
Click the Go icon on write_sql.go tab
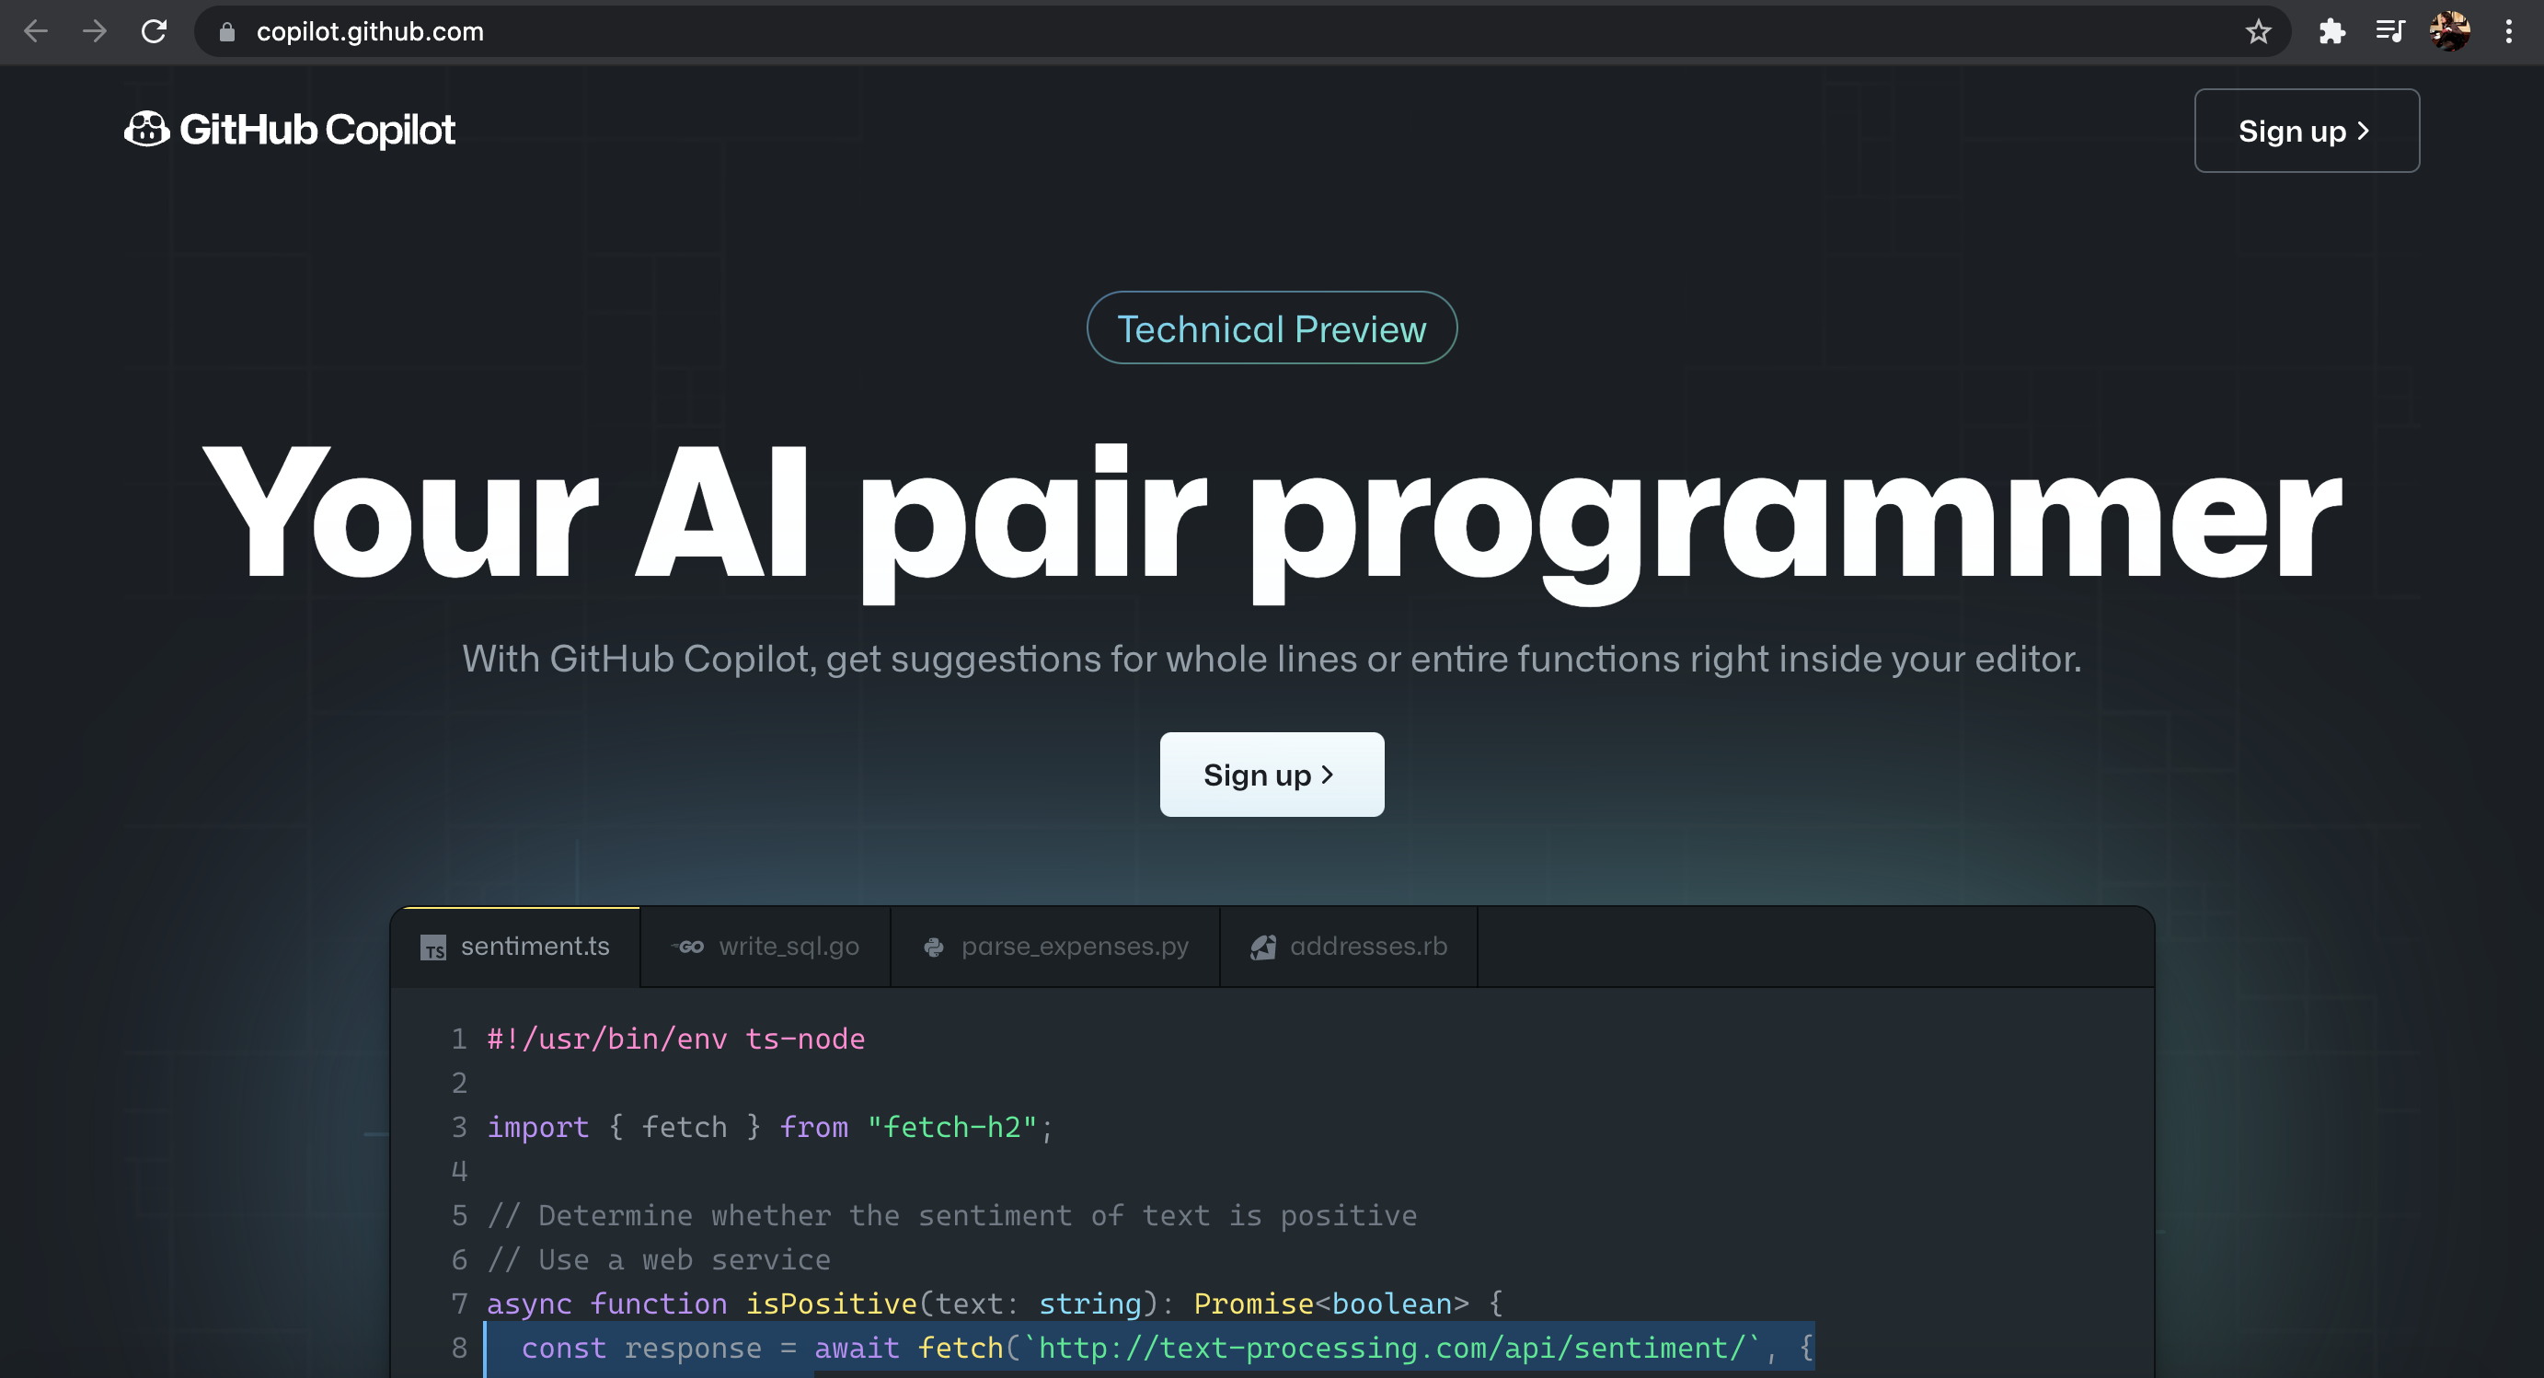(687, 947)
